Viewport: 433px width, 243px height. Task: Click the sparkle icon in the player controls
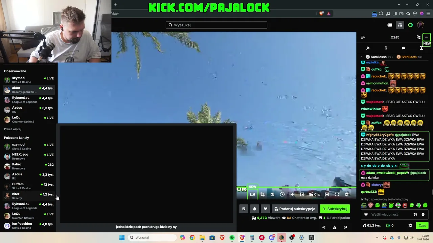292,194
